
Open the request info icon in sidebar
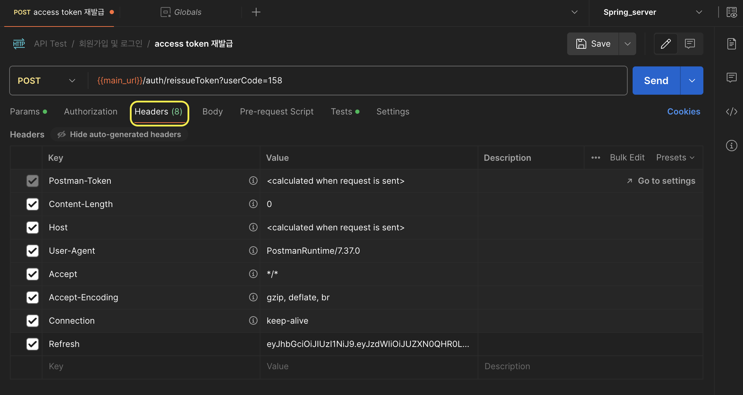click(x=731, y=146)
